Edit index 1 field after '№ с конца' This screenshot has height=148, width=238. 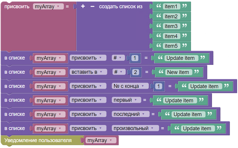point(158,86)
